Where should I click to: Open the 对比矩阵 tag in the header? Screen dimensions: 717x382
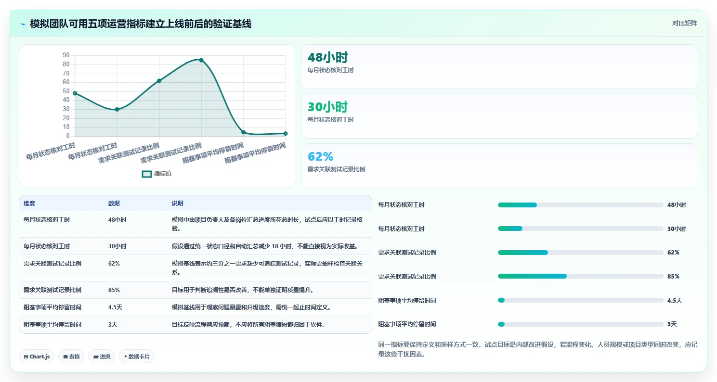(x=684, y=23)
